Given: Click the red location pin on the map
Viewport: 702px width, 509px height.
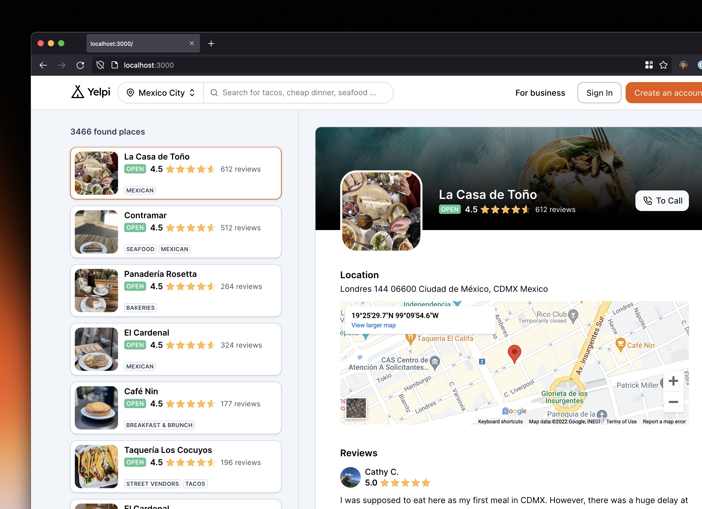Looking at the screenshot, I should [x=514, y=353].
